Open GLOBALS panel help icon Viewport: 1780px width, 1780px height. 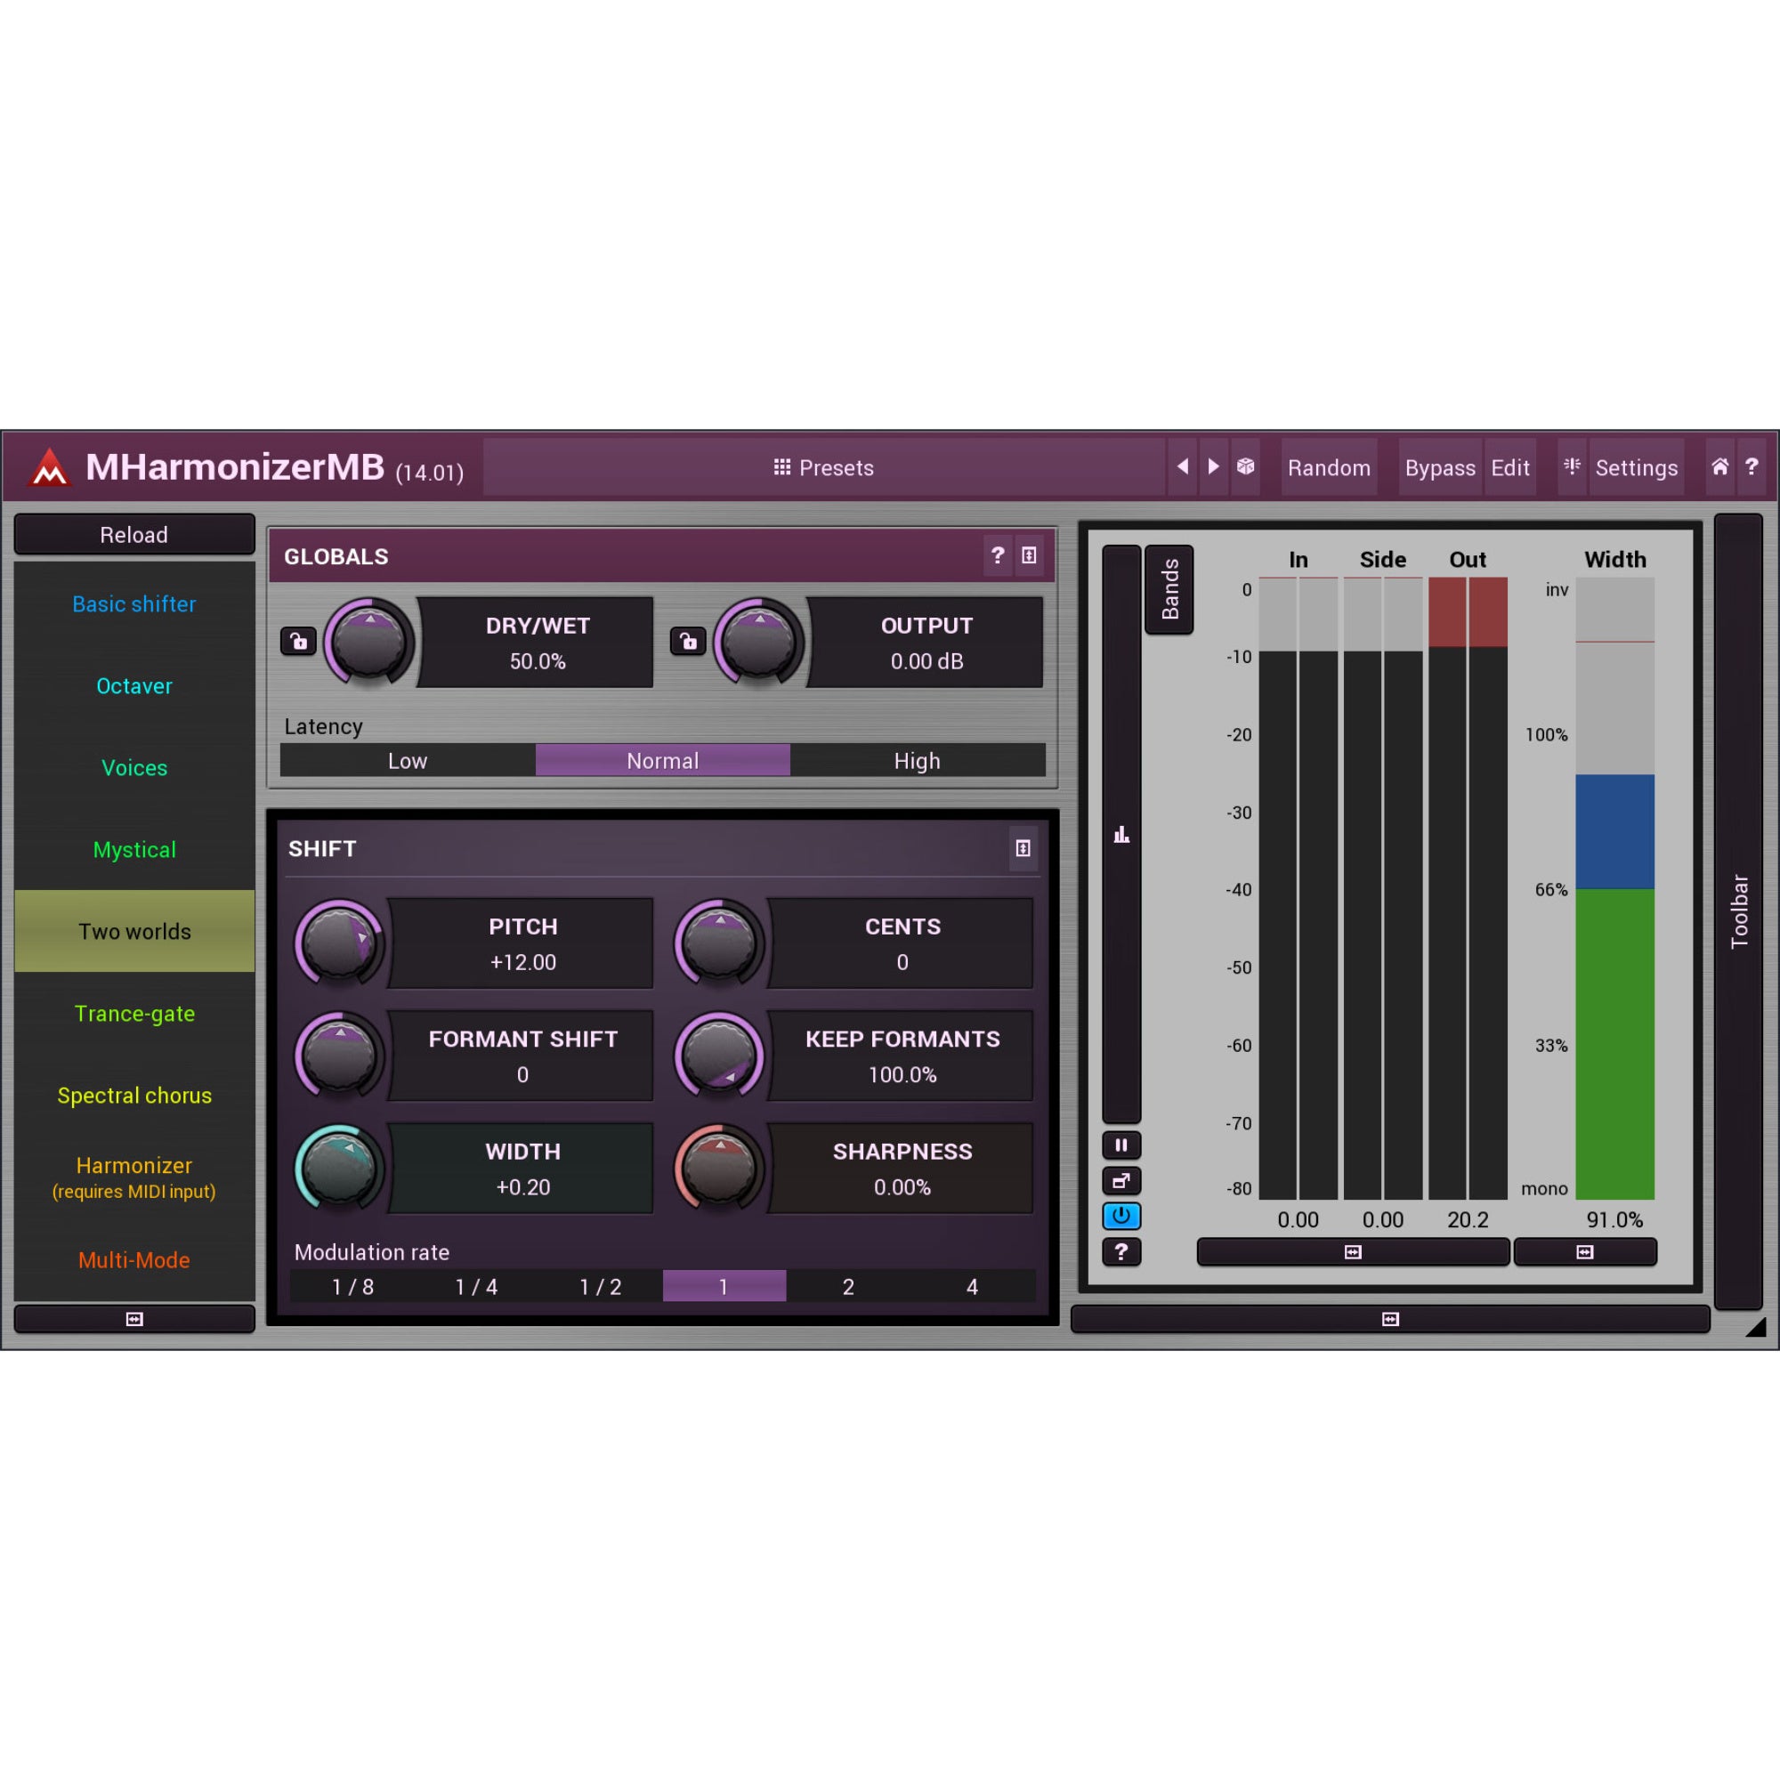998,555
